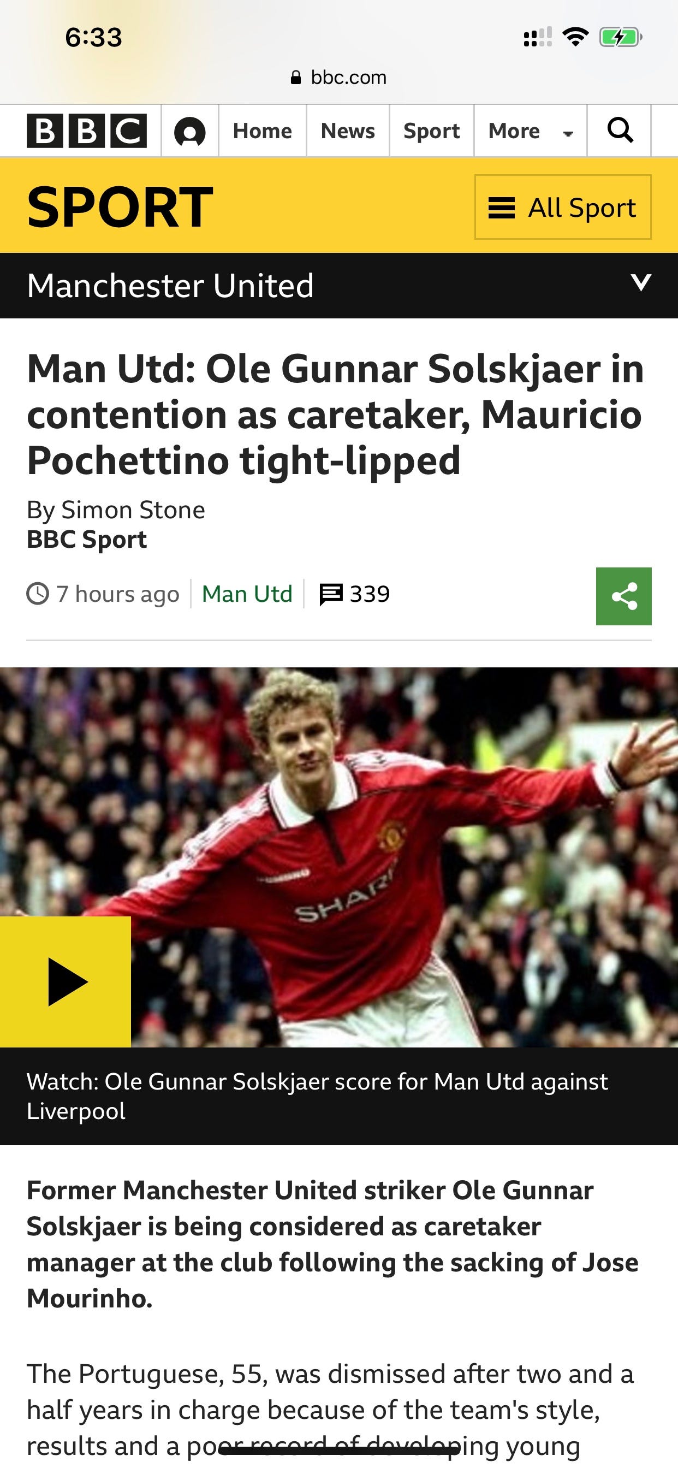The width and height of the screenshot is (678, 1468).
Task: Tap the battery charging status icon
Action: (621, 38)
